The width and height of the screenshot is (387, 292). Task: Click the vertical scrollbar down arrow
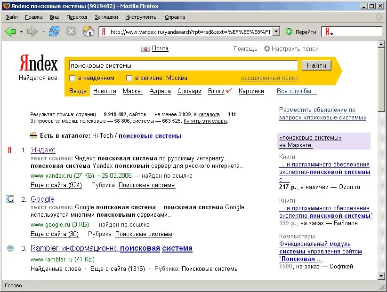coord(381,276)
